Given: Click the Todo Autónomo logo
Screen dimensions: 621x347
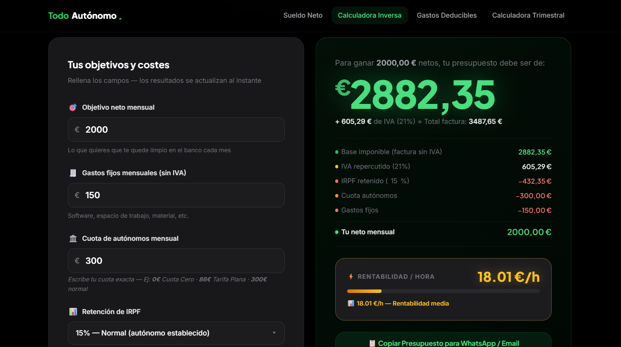Looking at the screenshot, I should coord(85,16).
